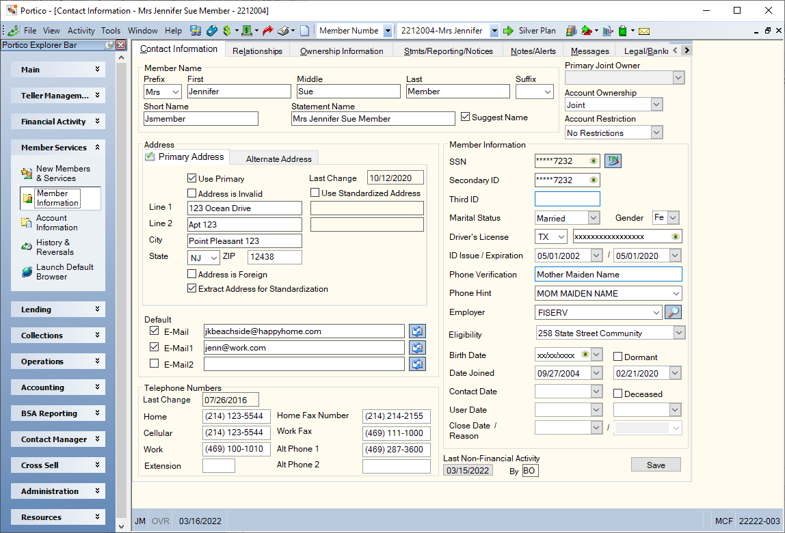Click the Save button
The width and height of the screenshot is (785, 533).
pos(656,465)
